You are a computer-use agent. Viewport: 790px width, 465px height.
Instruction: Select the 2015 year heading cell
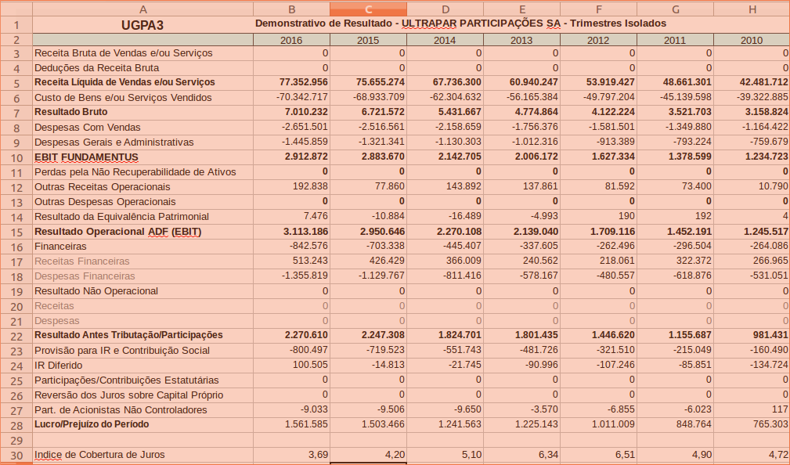coord(368,40)
